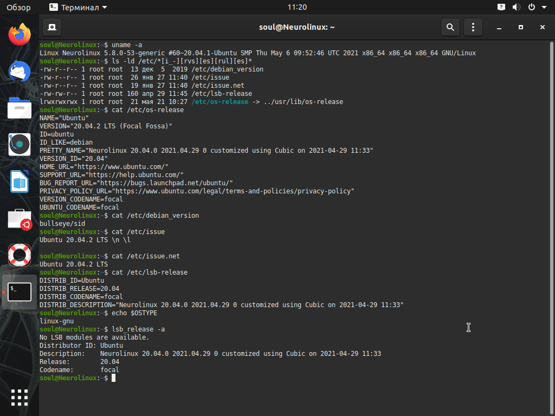Click the UBUNTU_CODENAME=focal line
Image resolution: width=555 pixels, height=416 pixels.
pyautogui.click(x=79, y=207)
